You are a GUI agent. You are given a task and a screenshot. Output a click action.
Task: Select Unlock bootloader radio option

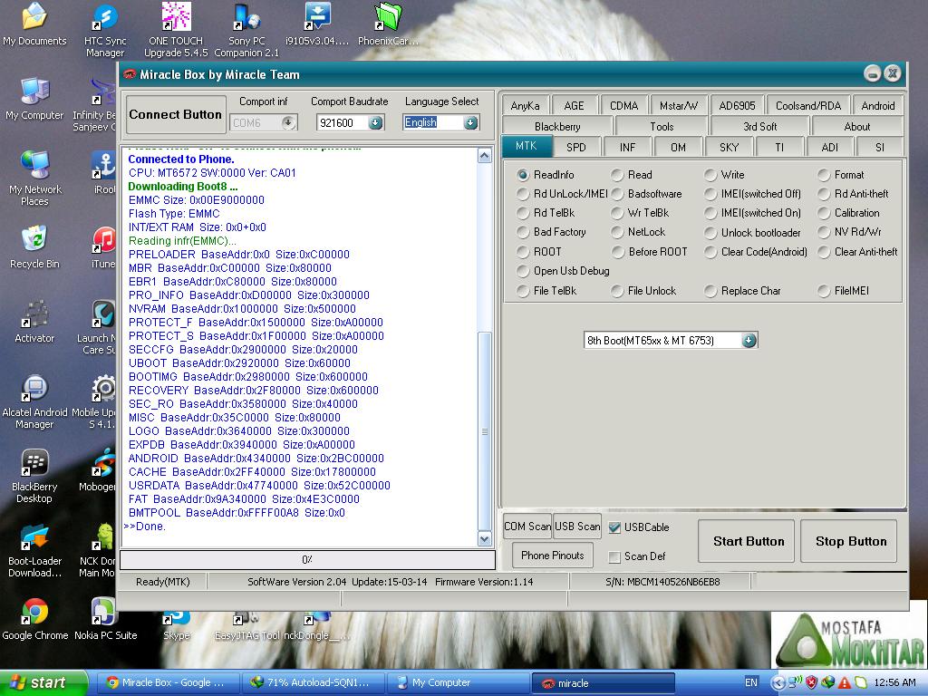click(x=710, y=233)
